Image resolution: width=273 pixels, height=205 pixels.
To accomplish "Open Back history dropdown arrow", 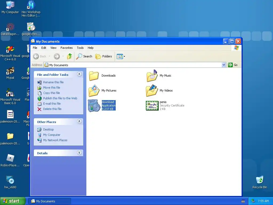I will 49,56.
